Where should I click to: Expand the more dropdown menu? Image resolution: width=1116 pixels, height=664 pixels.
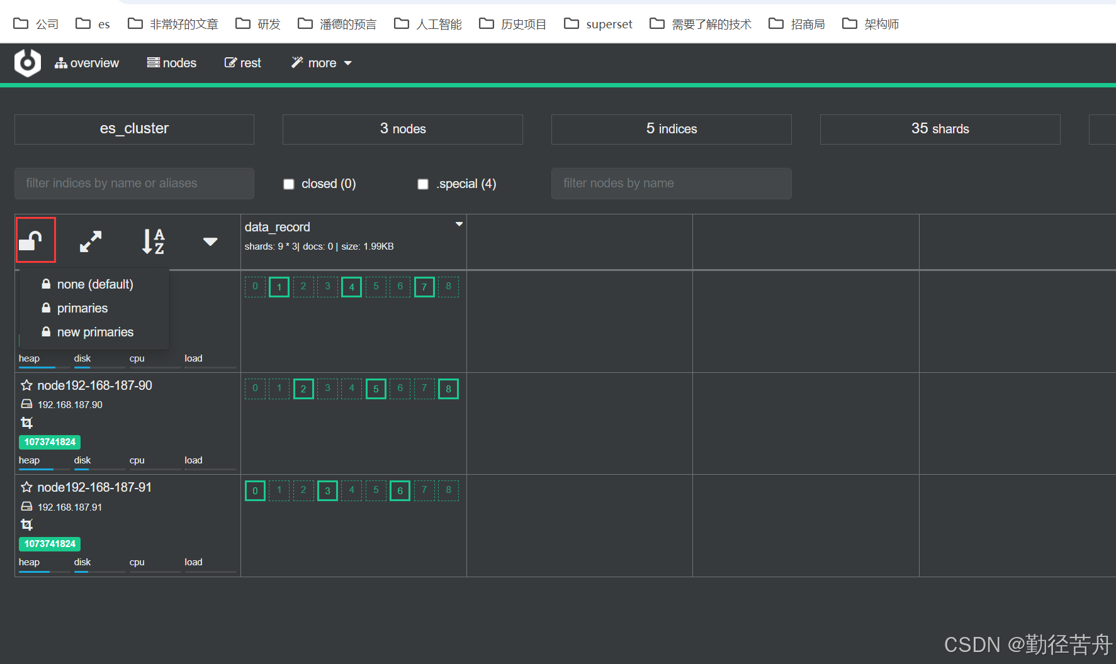(321, 63)
